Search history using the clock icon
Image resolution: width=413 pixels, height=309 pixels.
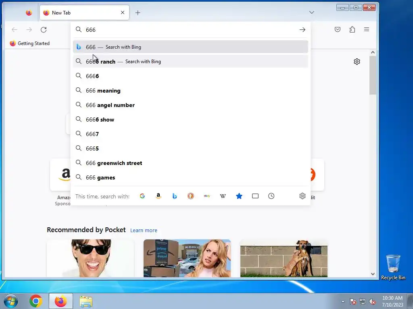tap(271, 196)
